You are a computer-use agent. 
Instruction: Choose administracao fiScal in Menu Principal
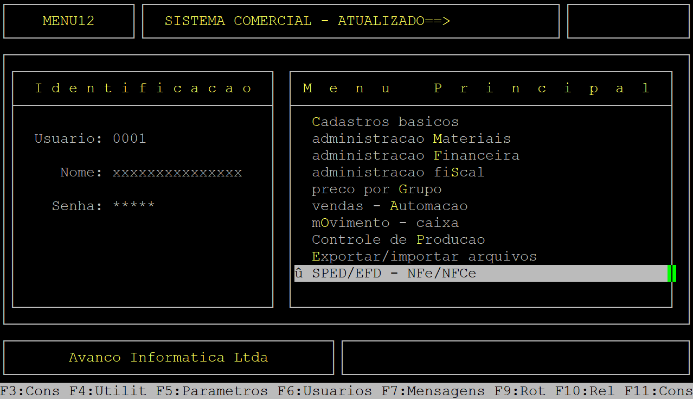click(x=398, y=172)
